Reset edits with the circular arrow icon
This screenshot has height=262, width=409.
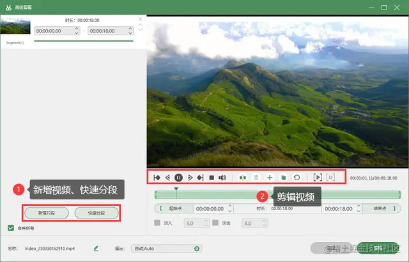(297, 178)
